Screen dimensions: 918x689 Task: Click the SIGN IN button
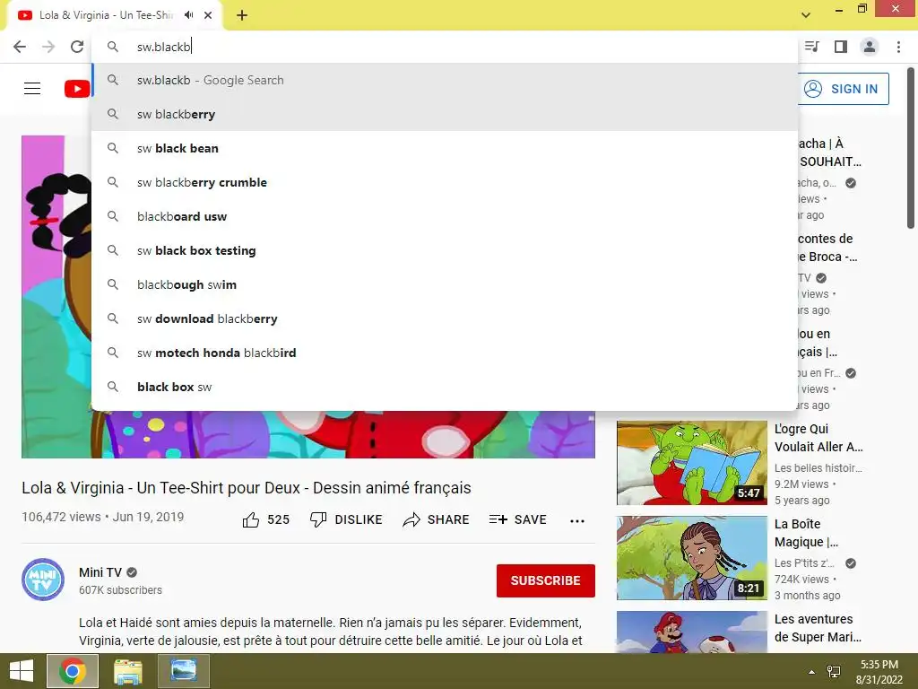(x=843, y=89)
